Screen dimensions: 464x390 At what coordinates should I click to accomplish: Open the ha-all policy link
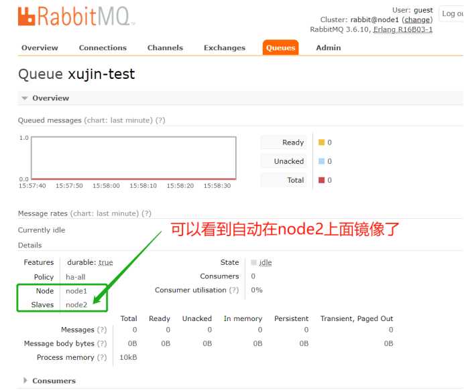point(76,277)
